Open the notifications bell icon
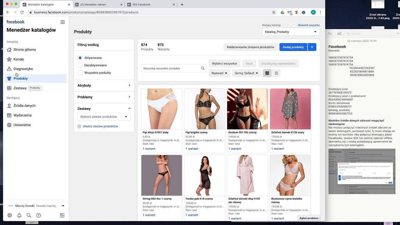400x225 pixels. coord(19,215)
